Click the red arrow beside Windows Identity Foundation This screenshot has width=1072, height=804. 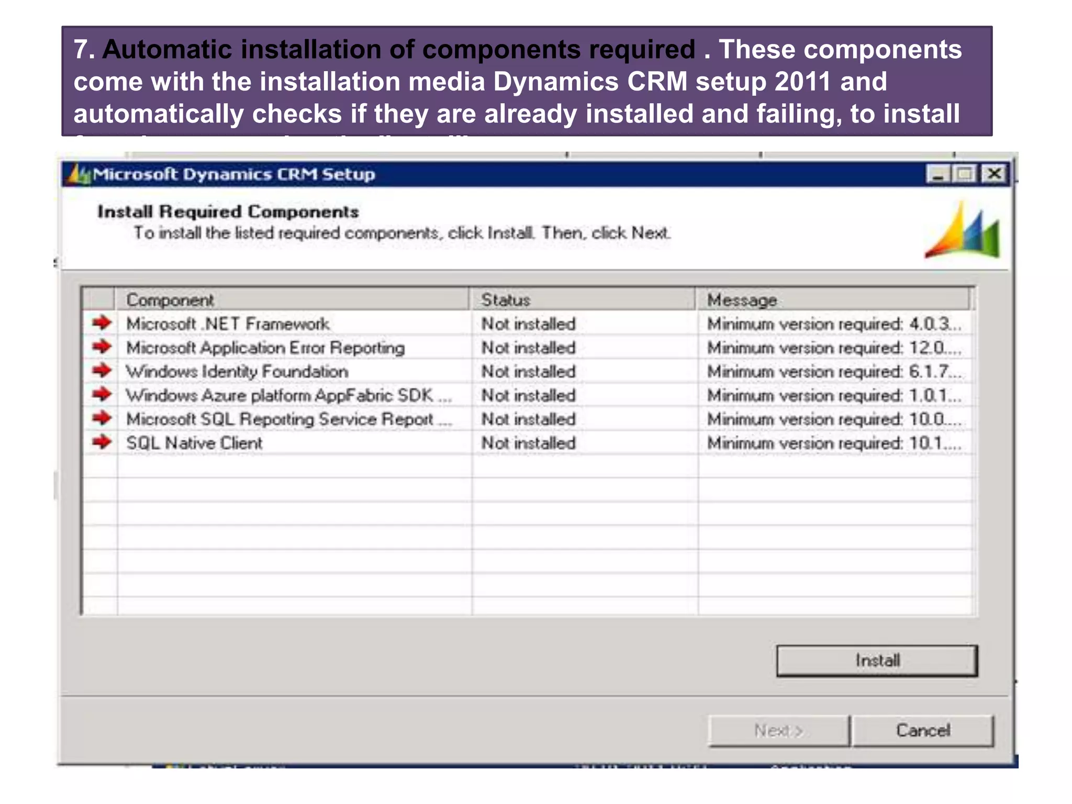pos(102,371)
